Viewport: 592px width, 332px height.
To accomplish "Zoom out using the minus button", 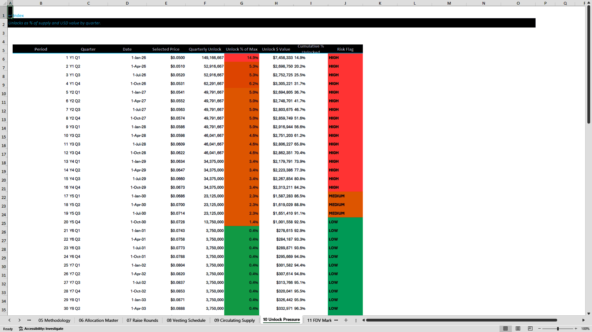I will (x=540, y=329).
